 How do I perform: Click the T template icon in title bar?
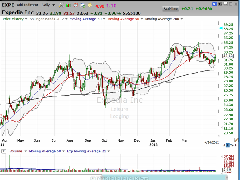pyautogui.click(x=220, y=4)
